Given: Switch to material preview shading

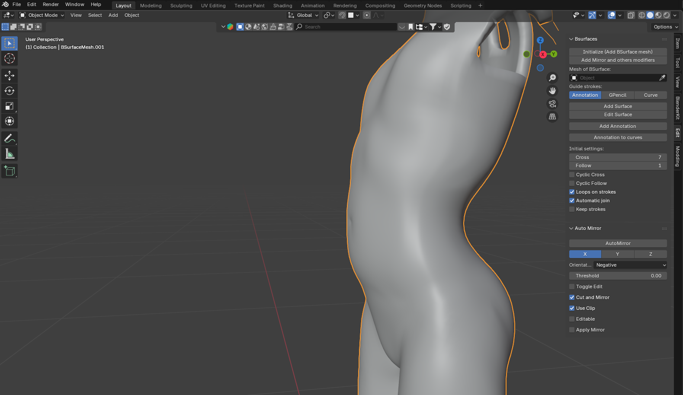Looking at the screenshot, I should tap(658, 15).
